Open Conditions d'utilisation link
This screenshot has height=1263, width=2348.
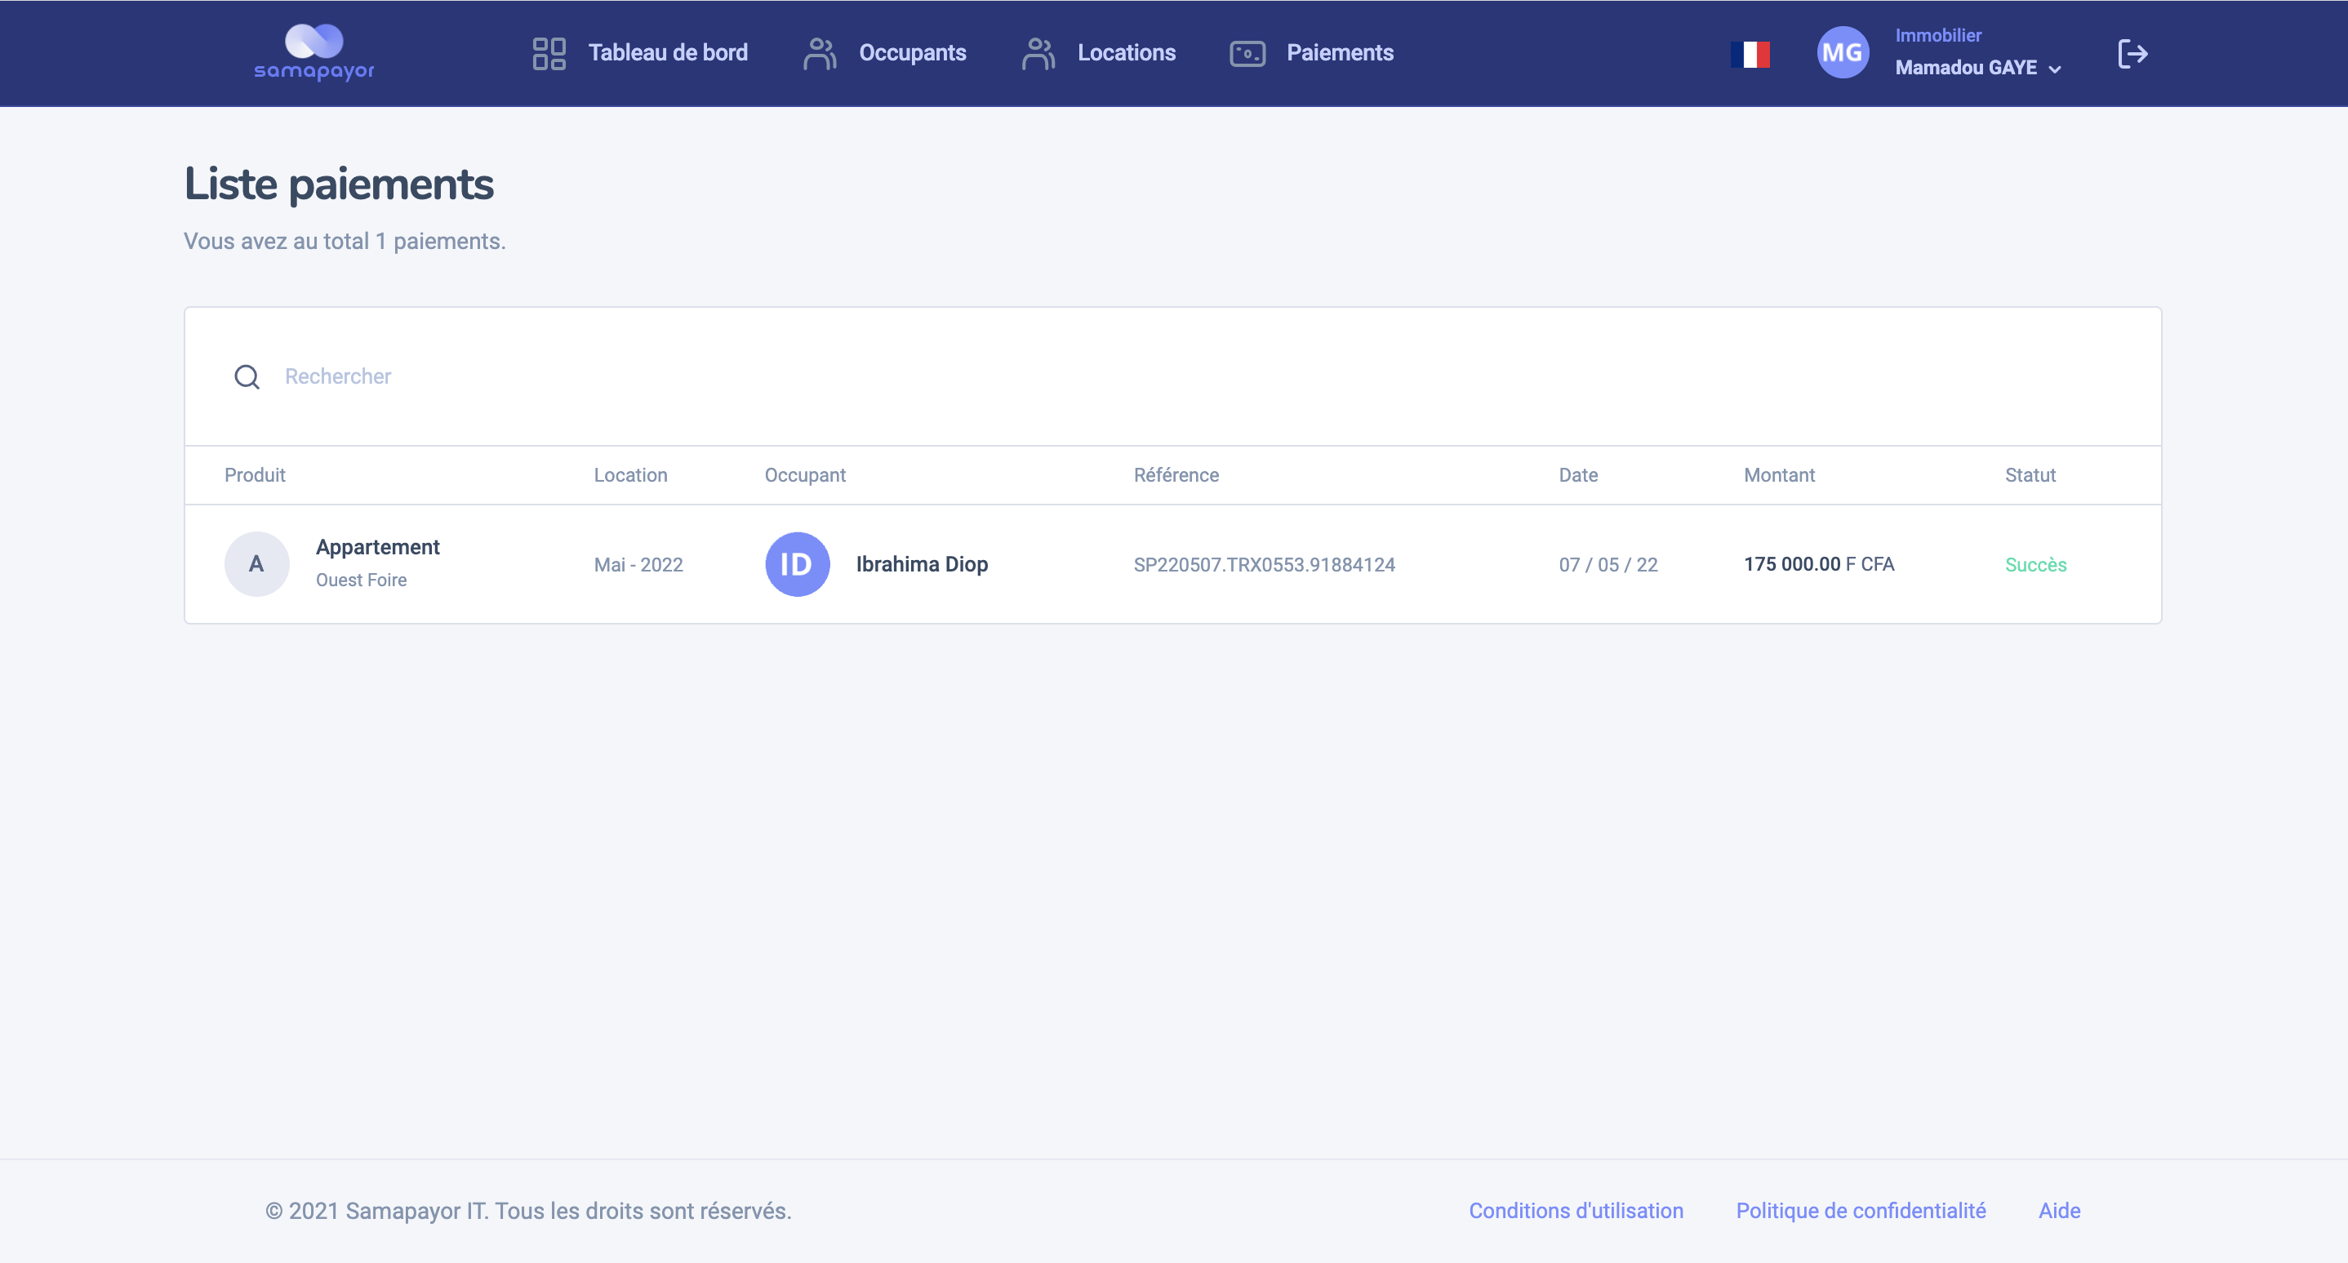coord(1575,1210)
